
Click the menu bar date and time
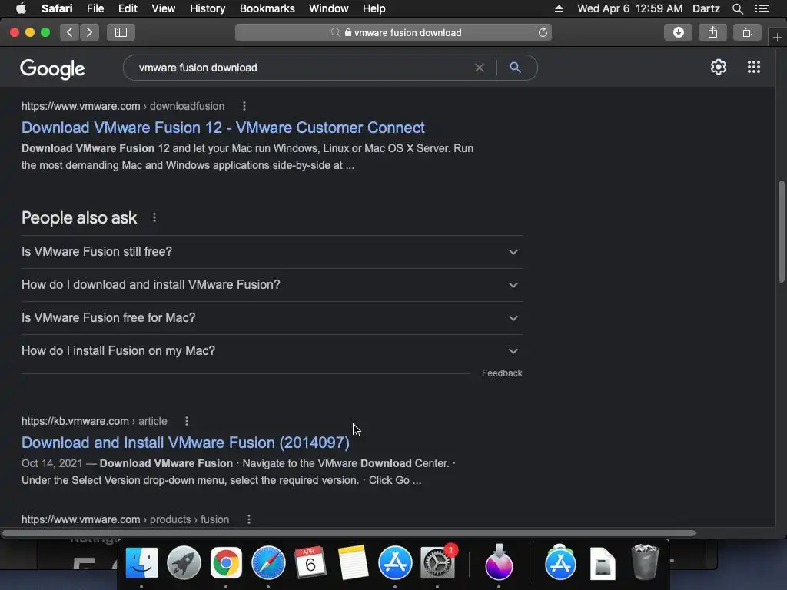(x=630, y=8)
